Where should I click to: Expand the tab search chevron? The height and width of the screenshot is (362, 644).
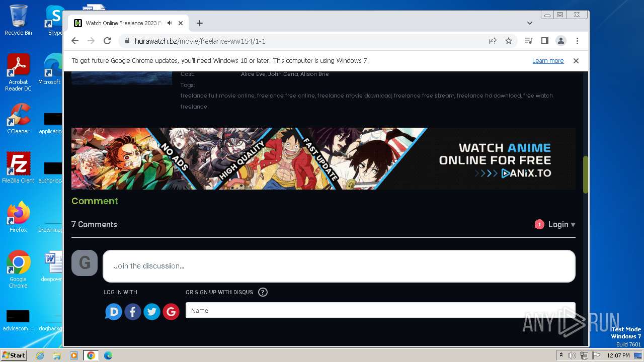[x=530, y=23]
